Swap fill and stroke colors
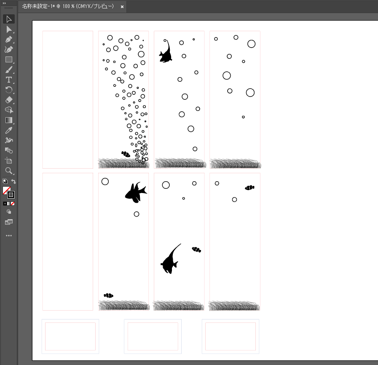378x365 pixels. pyautogui.click(x=13, y=182)
